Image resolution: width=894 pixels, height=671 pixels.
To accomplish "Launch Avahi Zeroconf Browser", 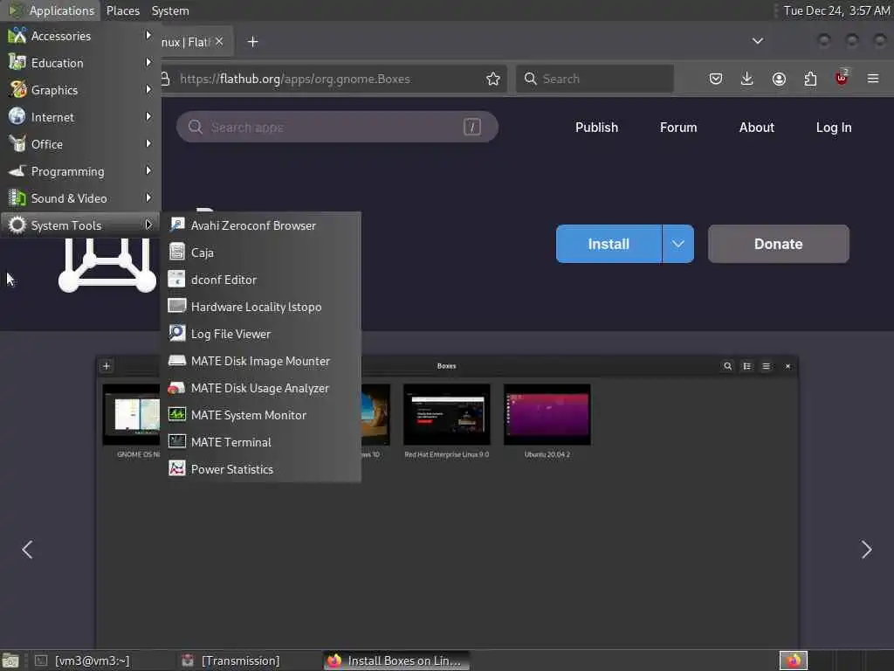I will pos(261,225).
